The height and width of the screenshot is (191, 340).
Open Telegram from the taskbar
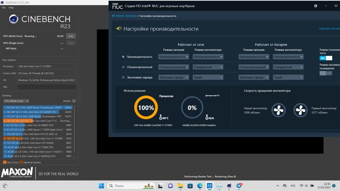coord(239,186)
